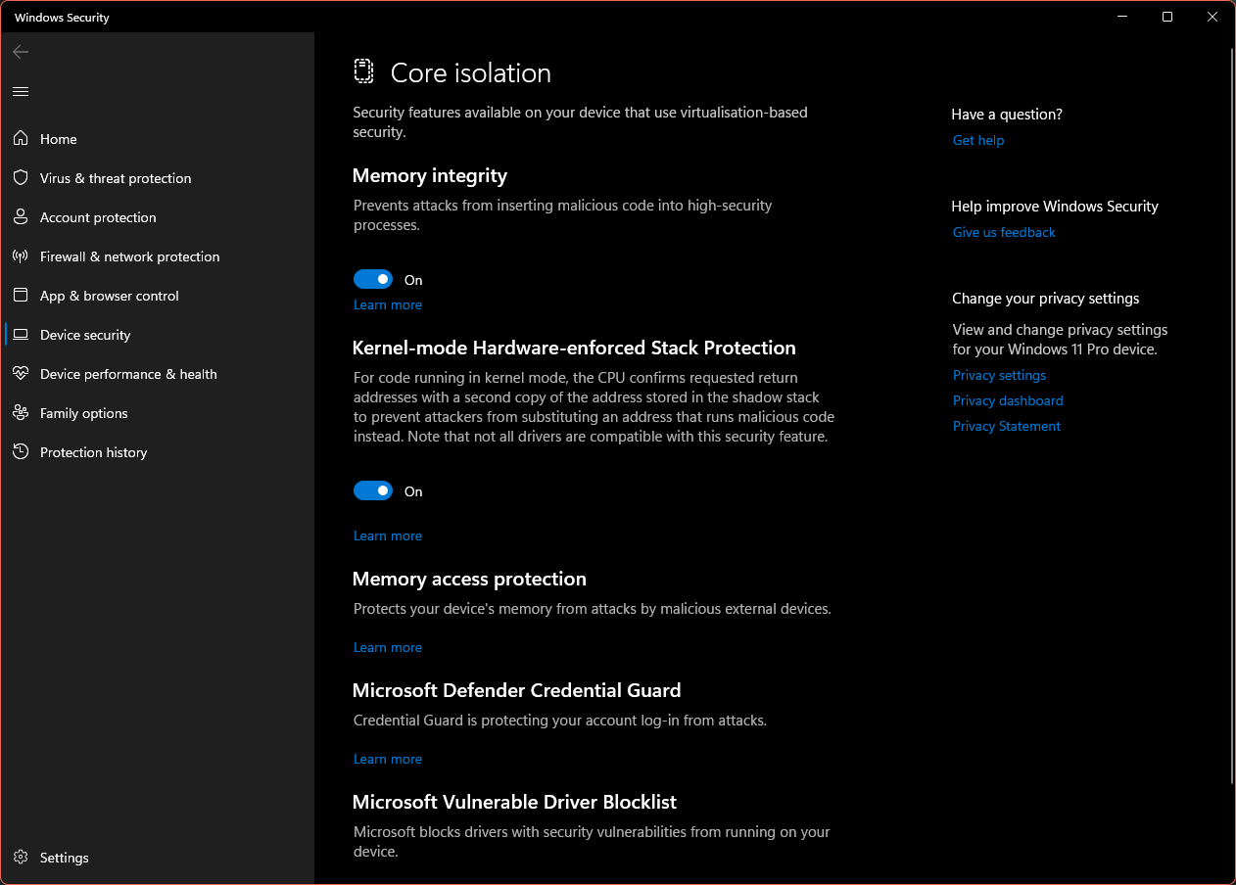Viewport: 1236px width, 885px height.
Task: Open the Settings gear icon
Action: (21, 858)
